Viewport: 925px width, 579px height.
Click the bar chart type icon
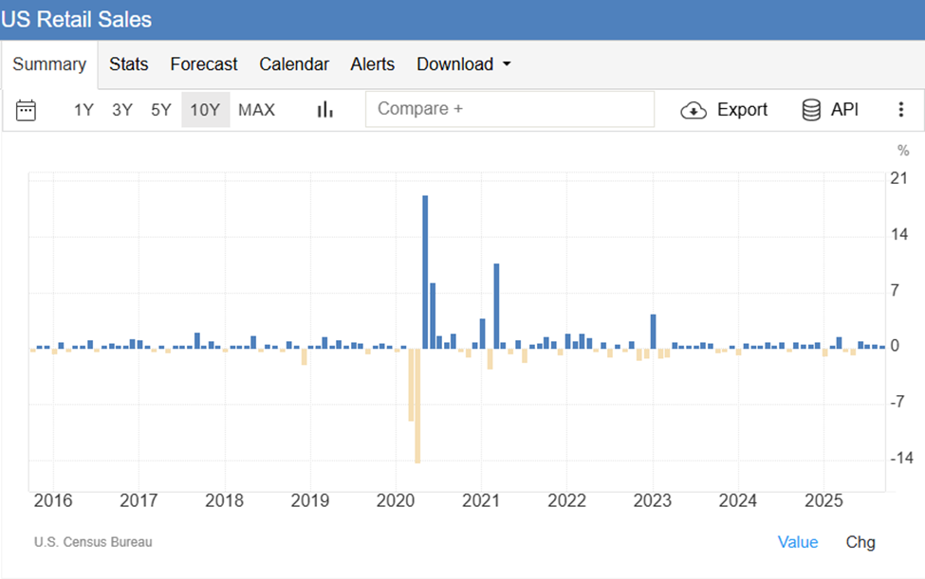pyautogui.click(x=325, y=110)
